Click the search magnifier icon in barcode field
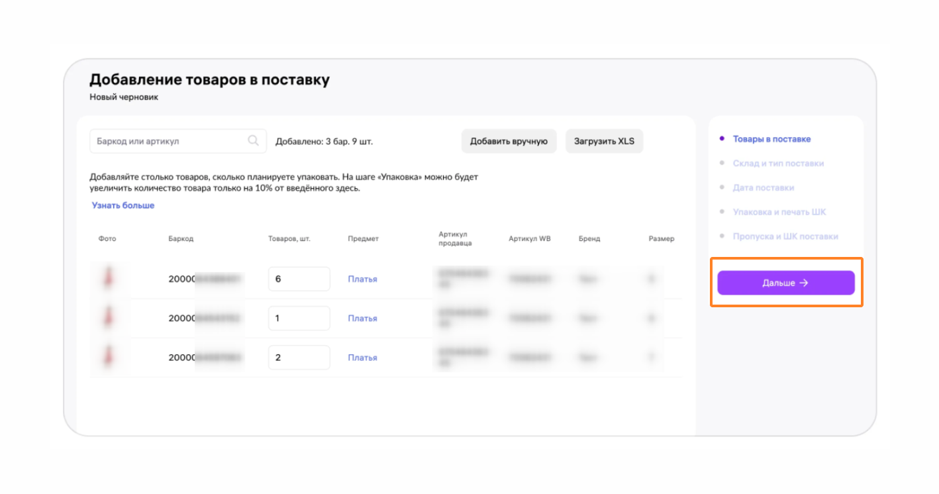The width and height of the screenshot is (939, 494). (x=253, y=140)
